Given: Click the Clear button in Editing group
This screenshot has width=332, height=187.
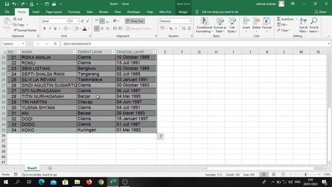Looking at the screenshot, I should point(283,30).
